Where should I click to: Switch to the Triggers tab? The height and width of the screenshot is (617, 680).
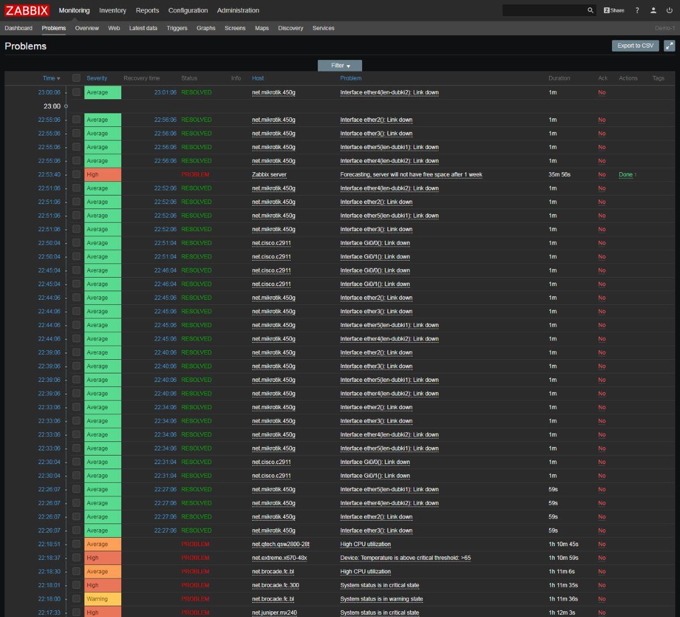[177, 28]
